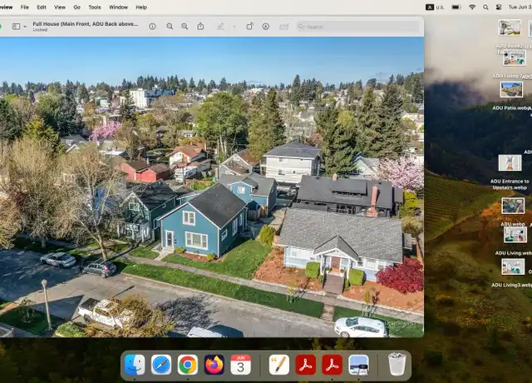Image resolution: width=532 pixels, height=383 pixels.
Task: Launch Firefox from the Dock
Action: click(x=214, y=365)
